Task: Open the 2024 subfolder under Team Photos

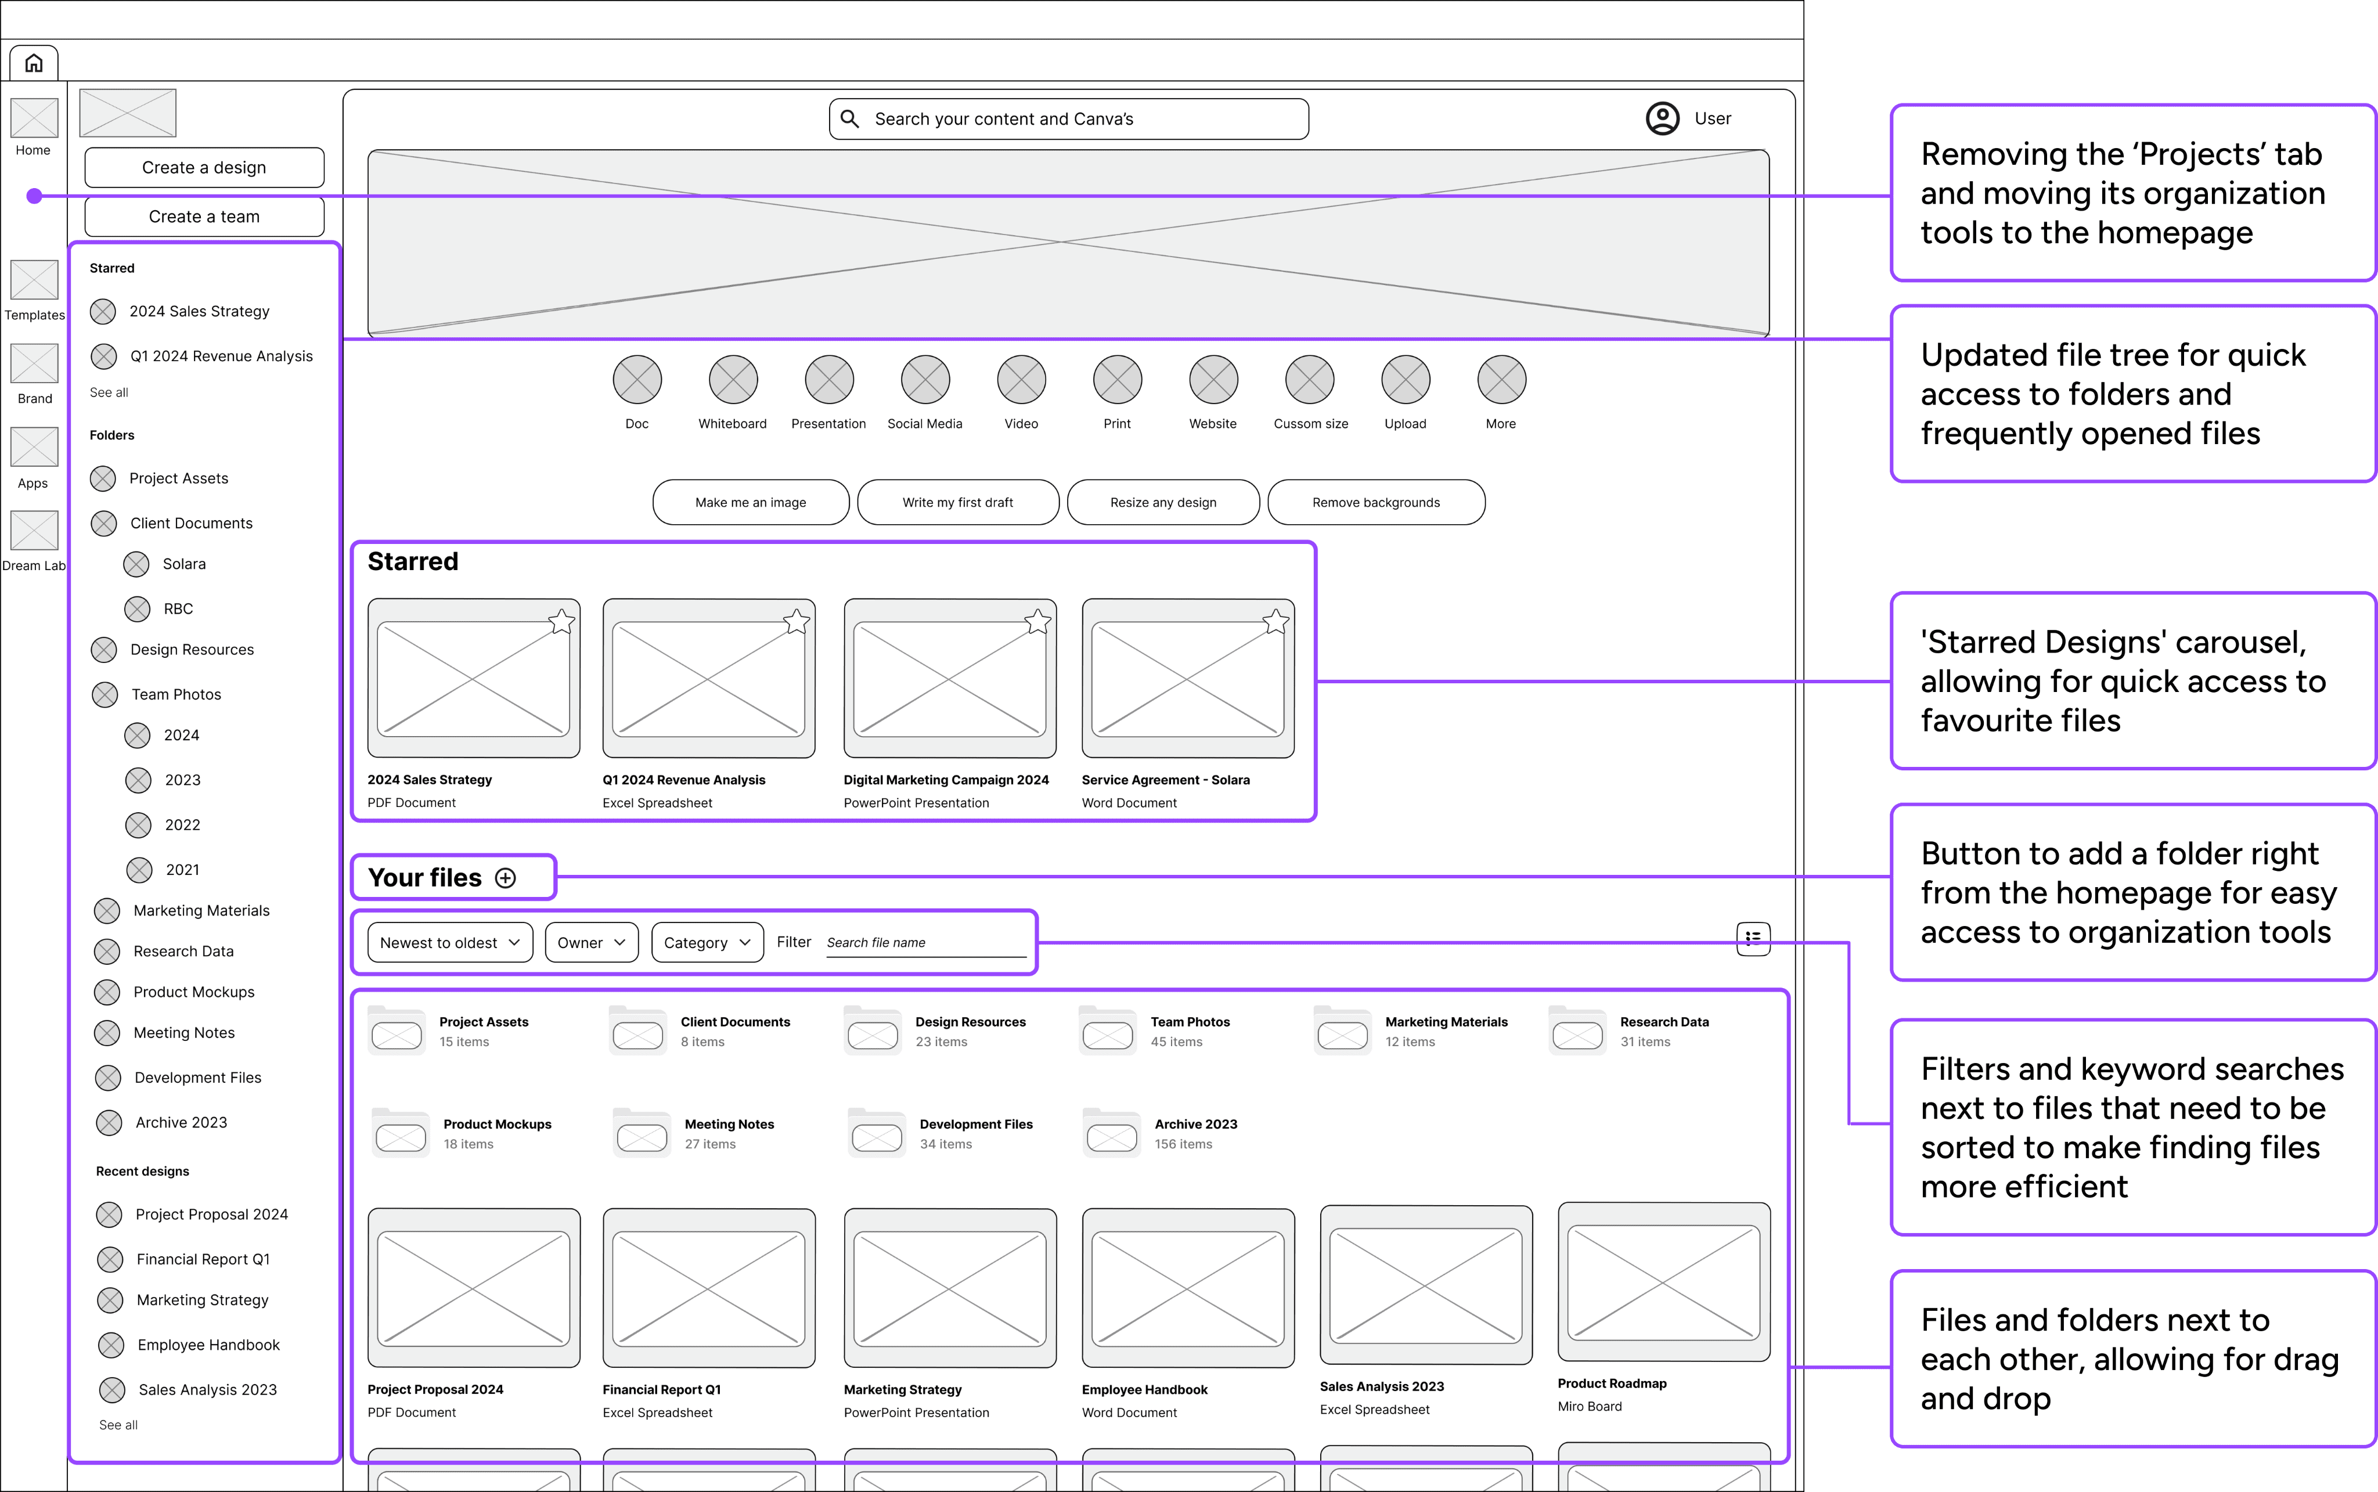Action: click(163, 735)
